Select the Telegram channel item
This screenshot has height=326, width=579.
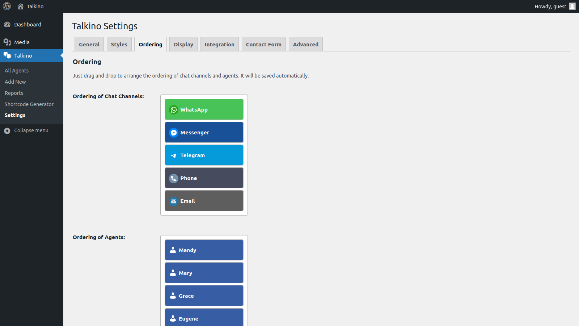pos(204,155)
